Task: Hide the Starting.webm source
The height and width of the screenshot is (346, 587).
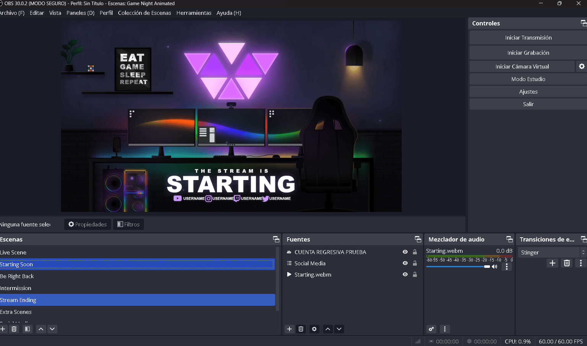Action: [405, 274]
